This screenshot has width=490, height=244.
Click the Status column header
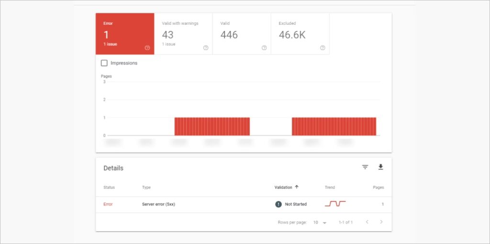[109, 188]
